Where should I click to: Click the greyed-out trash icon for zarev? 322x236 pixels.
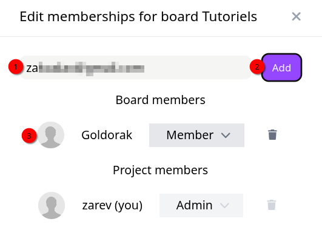point(272,205)
